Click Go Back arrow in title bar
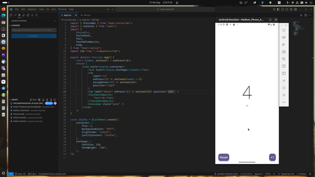 (108, 9)
